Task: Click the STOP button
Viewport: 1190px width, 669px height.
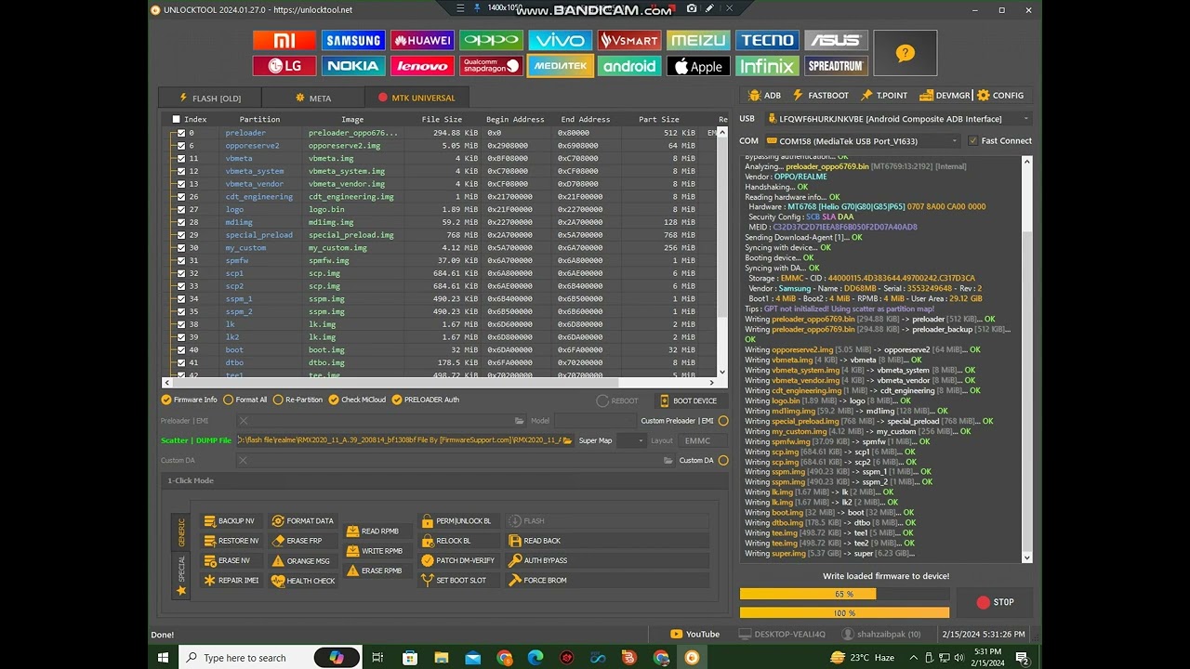Action: tap(995, 602)
